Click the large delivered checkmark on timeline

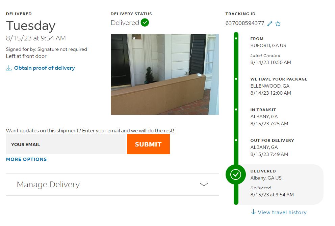coord(236,174)
